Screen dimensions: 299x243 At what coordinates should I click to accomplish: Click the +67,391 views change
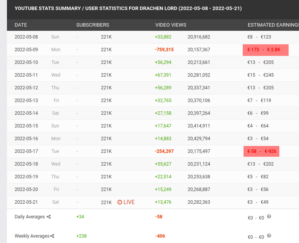pyautogui.click(x=163, y=75)
